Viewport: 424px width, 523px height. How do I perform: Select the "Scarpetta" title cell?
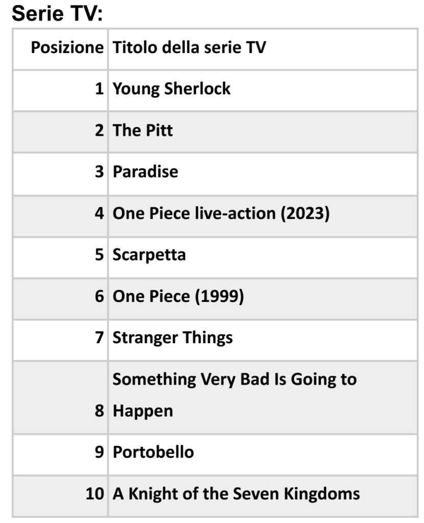coord(149,254)
